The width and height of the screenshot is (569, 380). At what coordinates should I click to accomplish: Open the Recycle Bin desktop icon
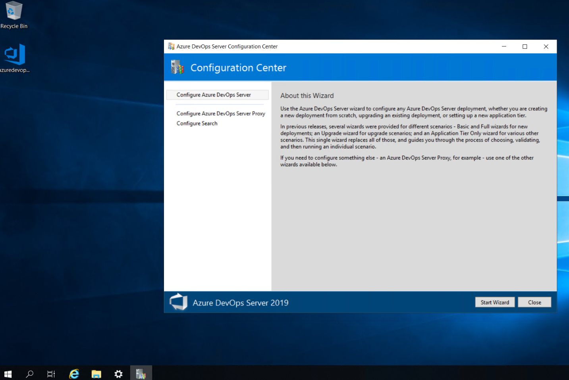pyautogui.click(x=14, y=15)
